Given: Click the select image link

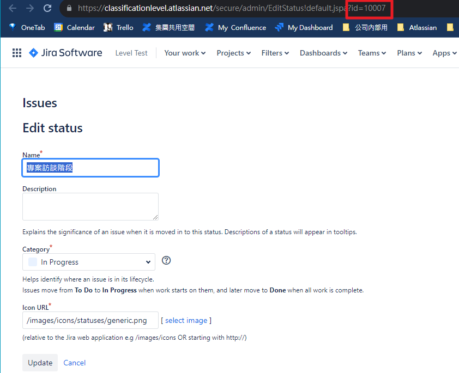Looking at the screenshot, I should (x=186, y=320).
